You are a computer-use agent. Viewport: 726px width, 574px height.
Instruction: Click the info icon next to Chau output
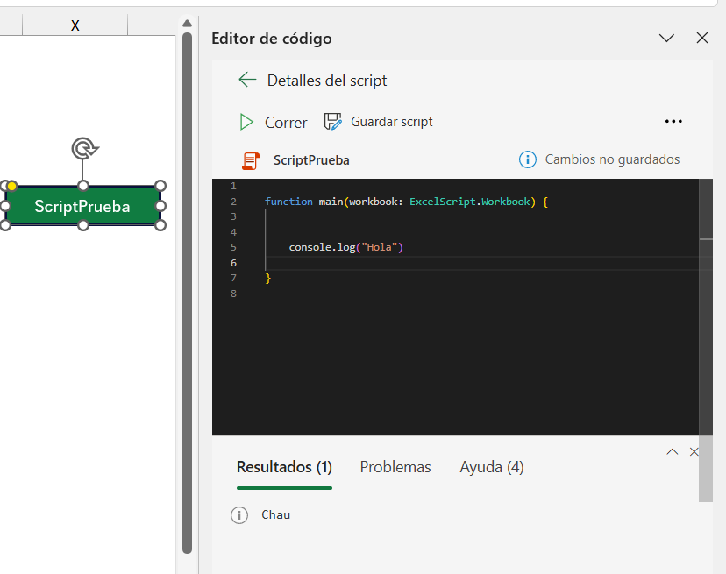click(239, 514)
